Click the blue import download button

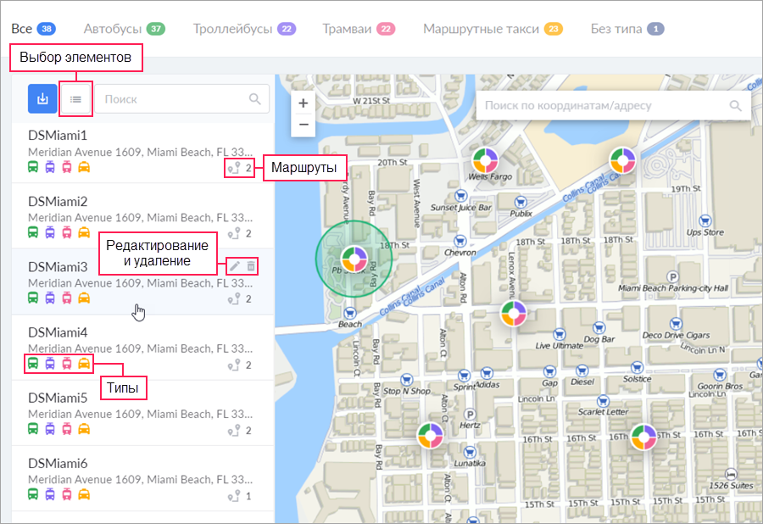pos(42,98)
